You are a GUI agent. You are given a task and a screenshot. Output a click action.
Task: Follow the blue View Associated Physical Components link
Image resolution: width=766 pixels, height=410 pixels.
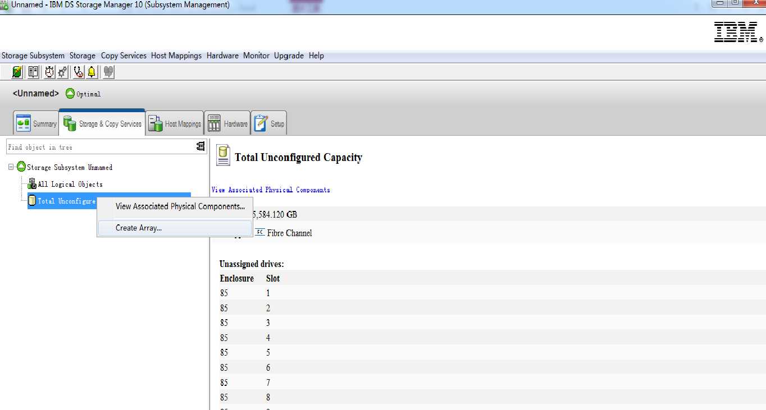(271, 190)
